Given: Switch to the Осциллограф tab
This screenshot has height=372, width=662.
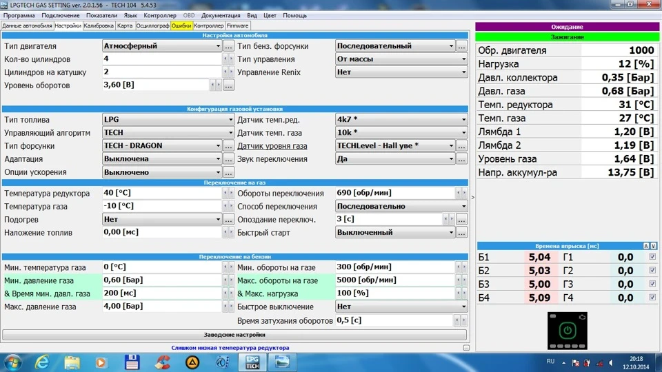Looking at the screenshot, I should click(x=152, y=25).
